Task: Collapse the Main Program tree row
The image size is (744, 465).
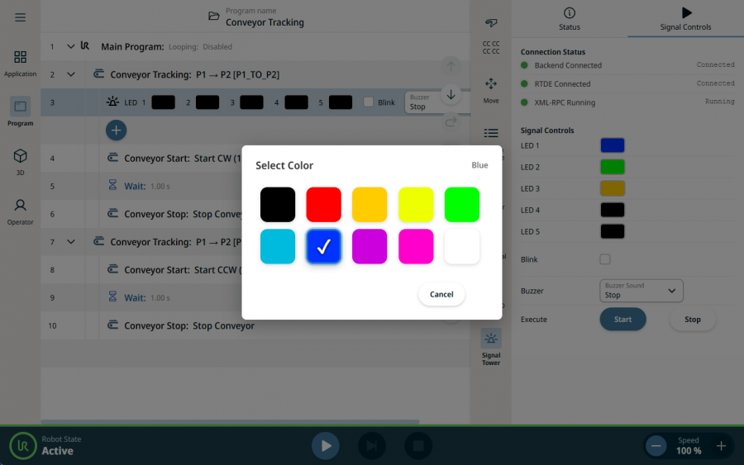Action: 71,47
